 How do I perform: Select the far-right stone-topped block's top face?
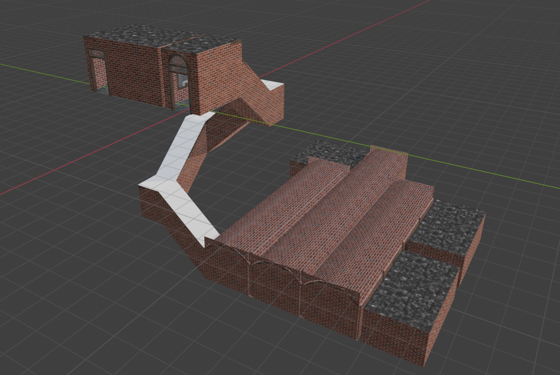click(x=449, y=225)
